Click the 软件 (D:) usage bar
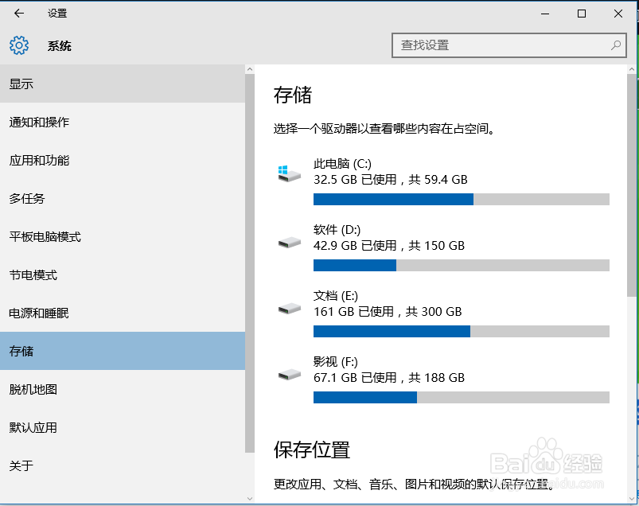The image size is (639, 506). (461, 265)
